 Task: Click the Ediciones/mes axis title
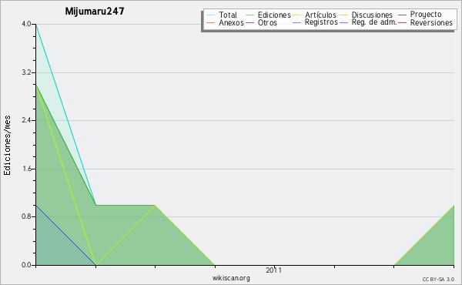point(7,146)
